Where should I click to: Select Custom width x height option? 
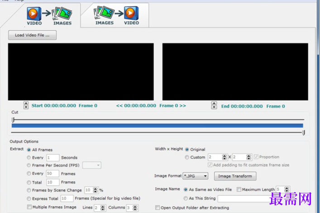187,157
